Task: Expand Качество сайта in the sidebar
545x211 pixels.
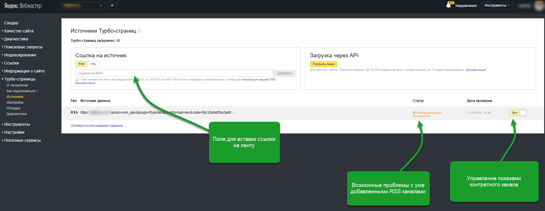Action: (19, 31)
